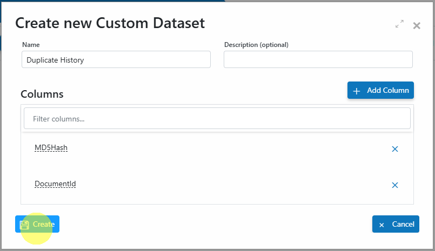The height and width of the screenshot is (251, 435).
Task: Click into the Description (optional) field
Action: [x=318, y=59]
